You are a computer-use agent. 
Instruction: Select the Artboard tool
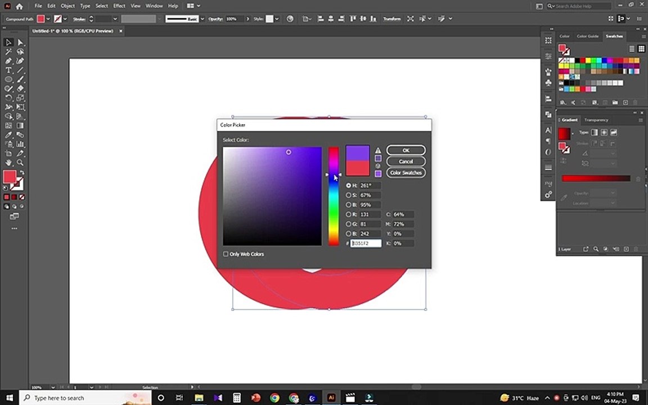(x=8, y=154)
